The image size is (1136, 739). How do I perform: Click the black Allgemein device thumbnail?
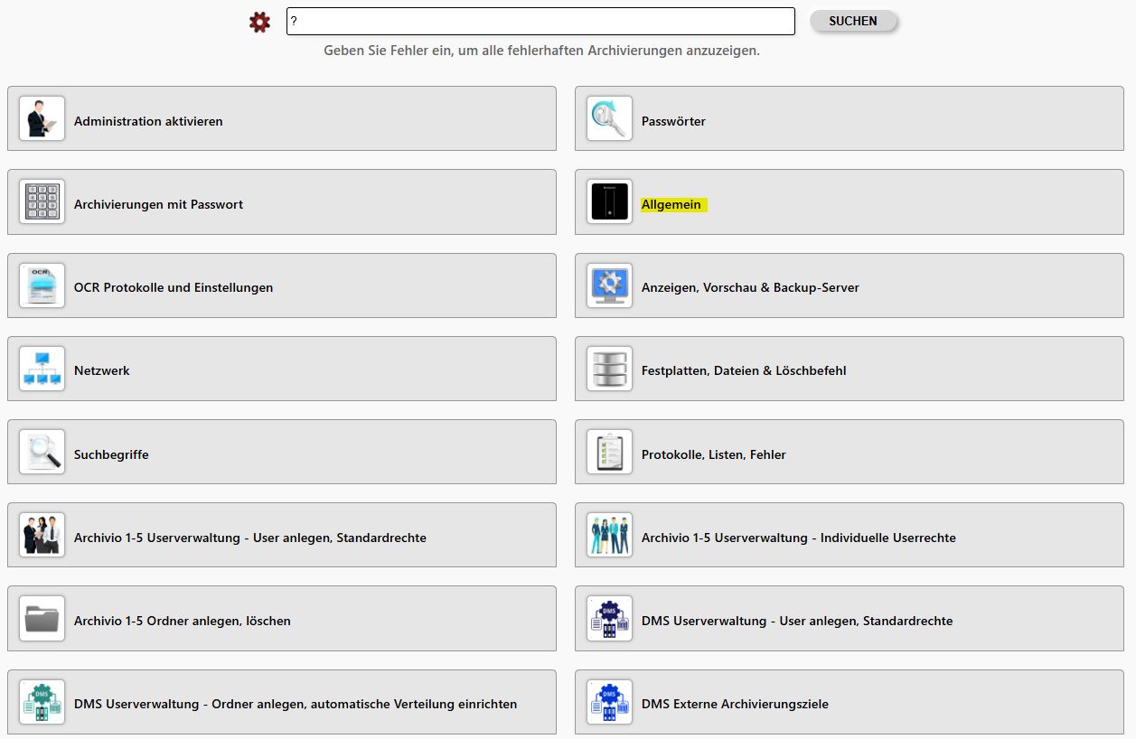tap(609, 201)
